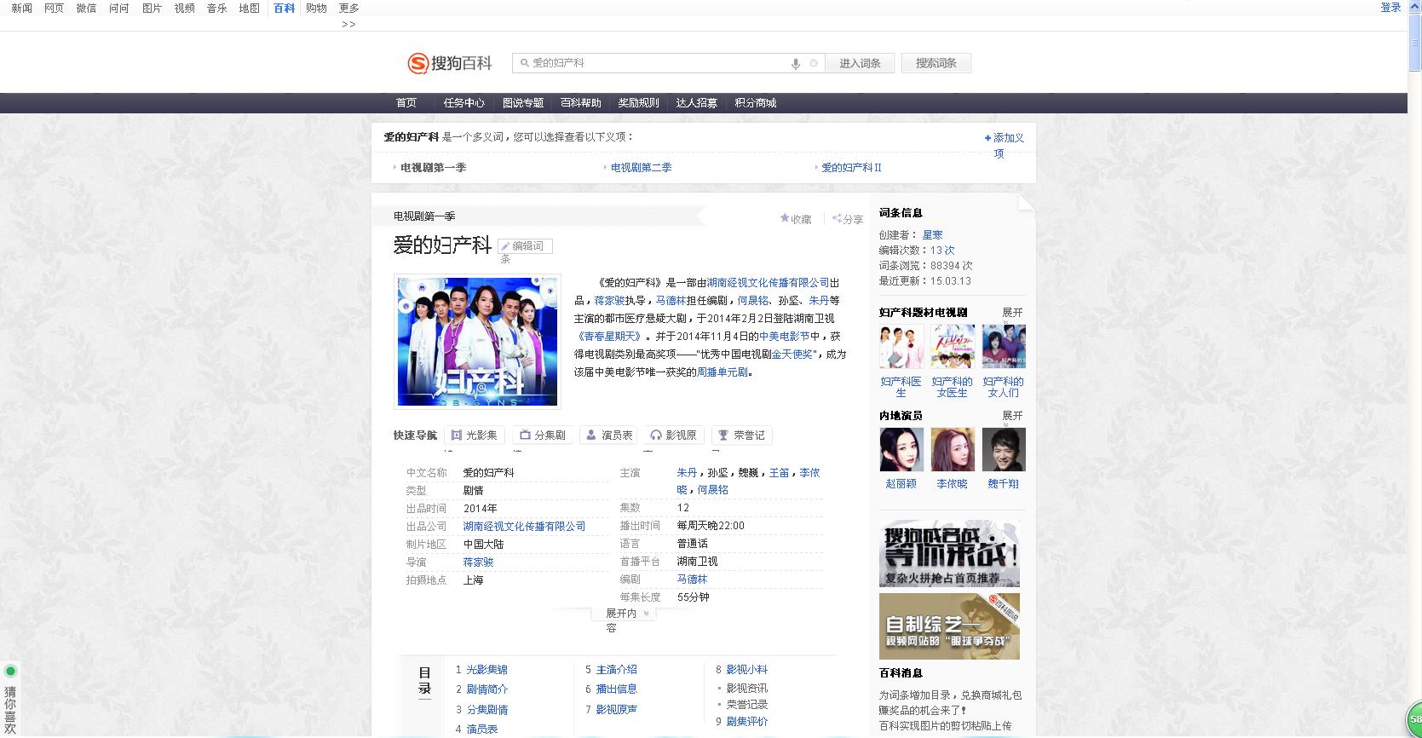Image resolution: width=1422 pixels, height=738 pixels.
Task: Open 图说专题 in the navigation bar
Action: [x=522, y=103]
